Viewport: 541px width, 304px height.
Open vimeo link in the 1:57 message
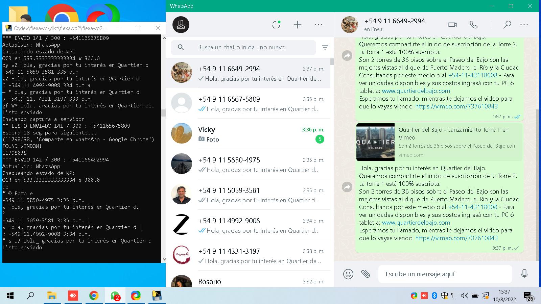(456, 106)
